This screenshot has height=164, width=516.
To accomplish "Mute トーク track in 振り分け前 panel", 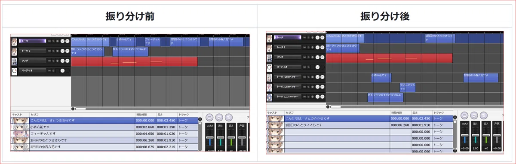I will (49, 41).
